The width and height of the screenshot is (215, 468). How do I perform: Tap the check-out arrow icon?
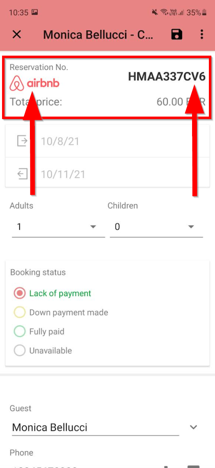(23, 174)
